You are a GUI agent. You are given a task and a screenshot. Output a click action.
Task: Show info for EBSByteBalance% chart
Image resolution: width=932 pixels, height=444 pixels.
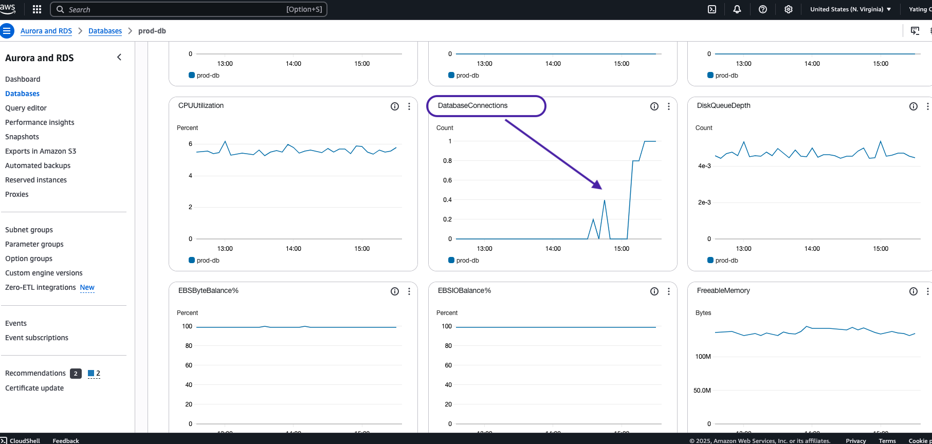(395, 291)
